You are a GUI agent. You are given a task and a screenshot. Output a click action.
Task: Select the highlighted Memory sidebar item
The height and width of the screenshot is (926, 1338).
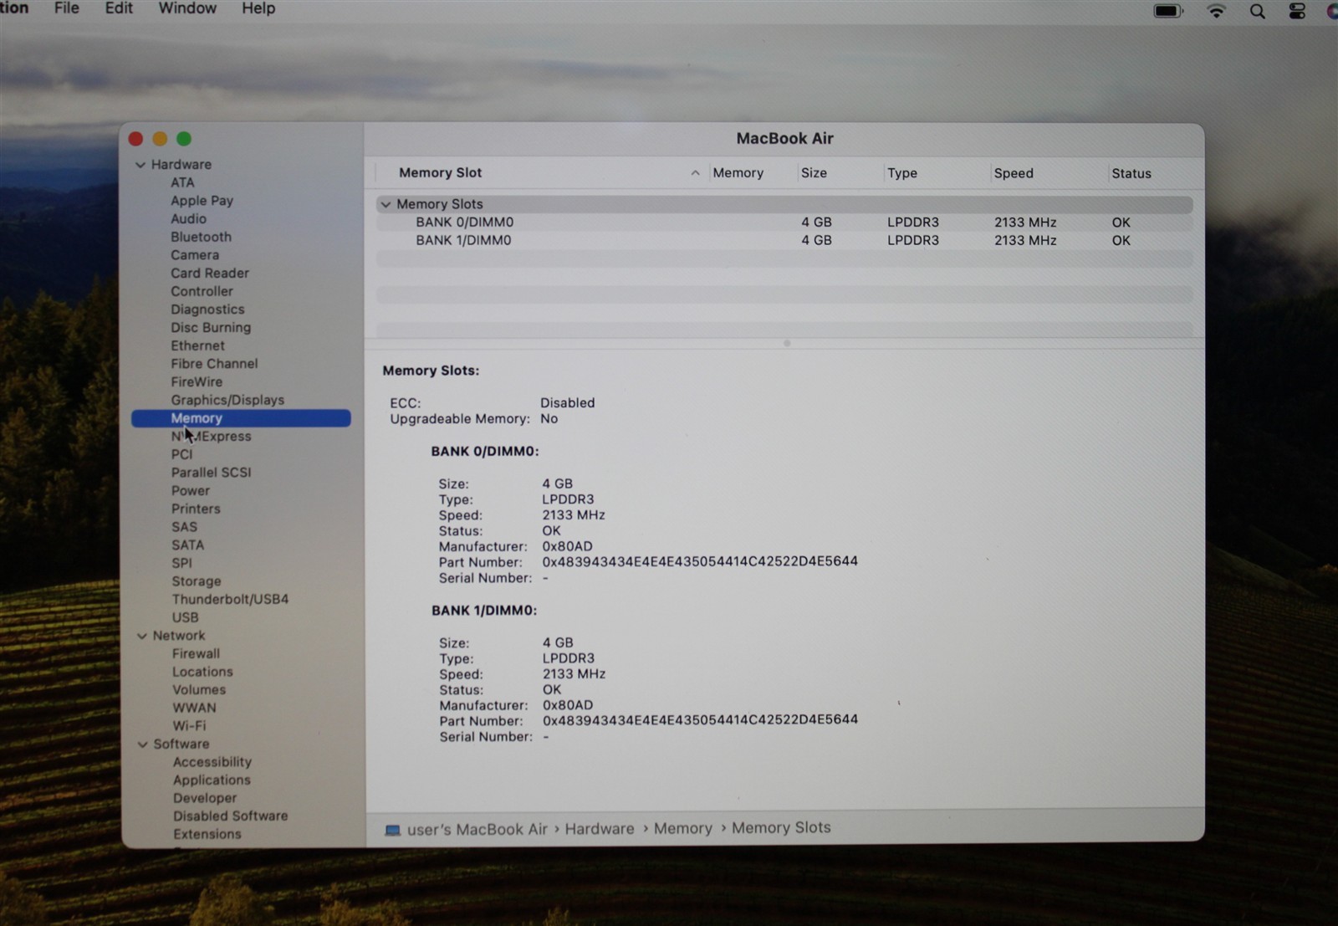[241, 418]
